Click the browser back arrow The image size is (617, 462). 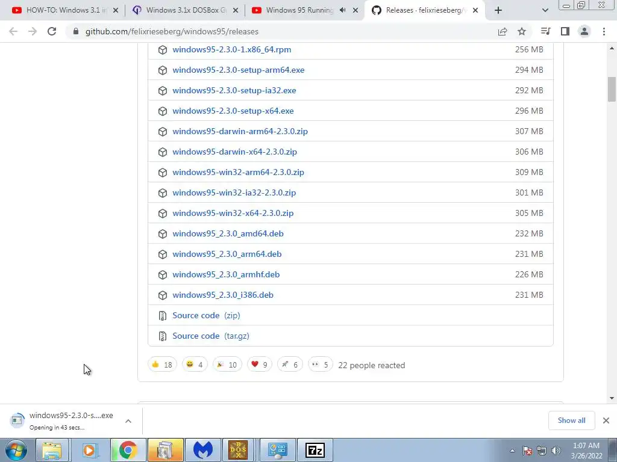(x=13, y=31)
